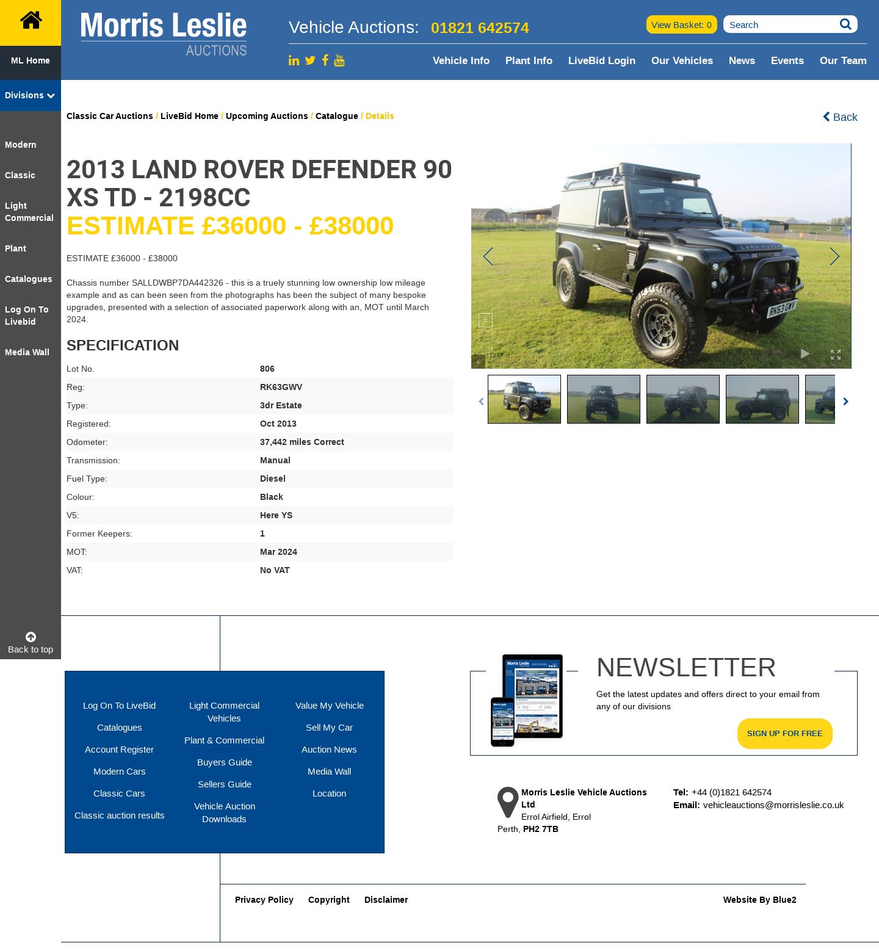Screen dimensions: 879x951
Task: Select Classic in the sidebar
Action: pyautogui.click(x=20, y=175)
